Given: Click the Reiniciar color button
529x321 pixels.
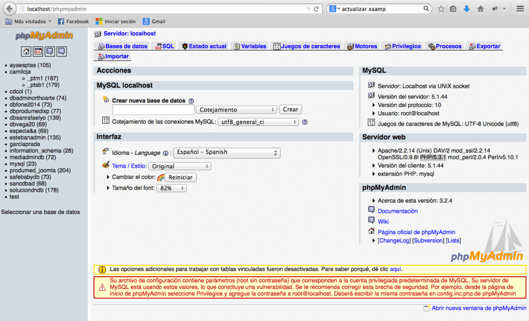Looking at the screenshot, I should 180,177.
